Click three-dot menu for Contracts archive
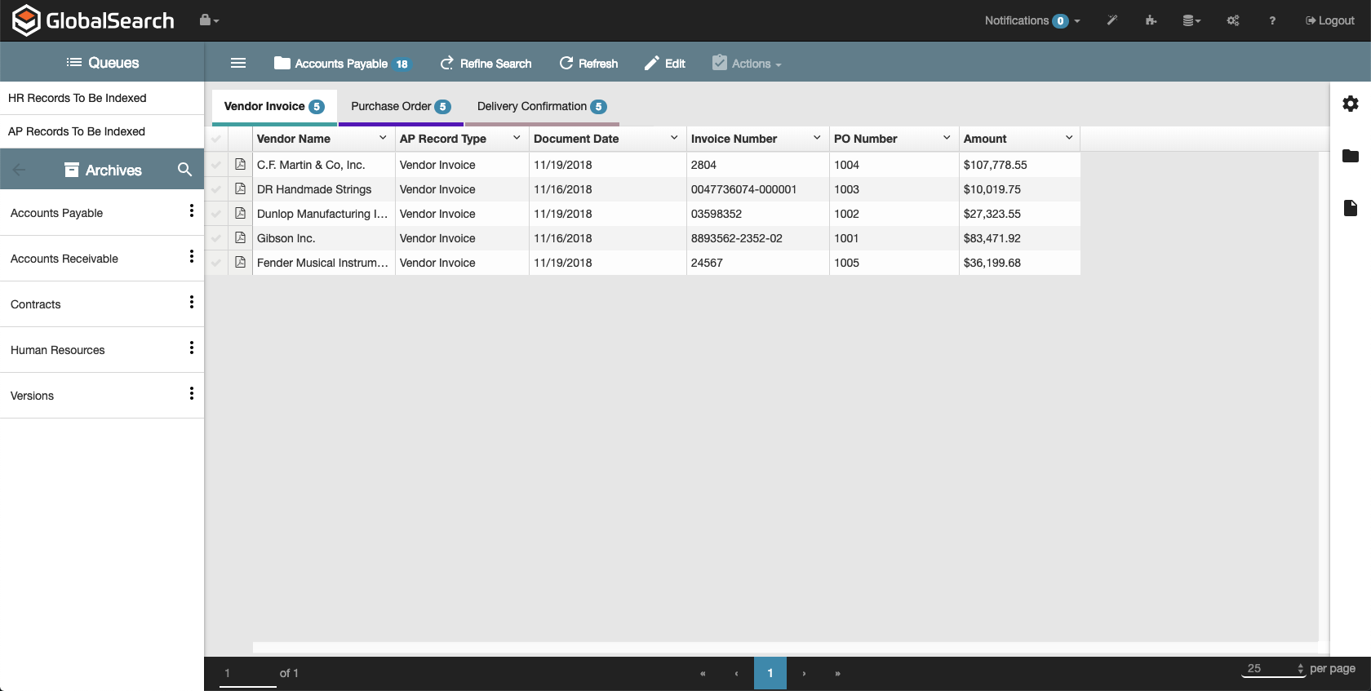The width and height of the screenshot is (1371, 691). (192, 303)
